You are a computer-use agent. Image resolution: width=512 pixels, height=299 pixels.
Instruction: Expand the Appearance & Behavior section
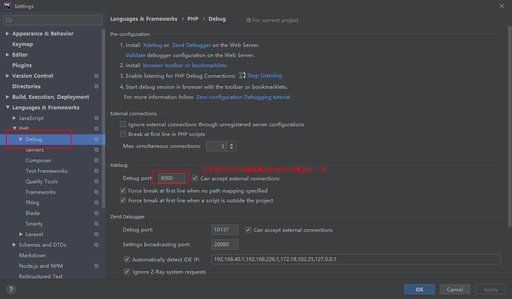click(x=8, y=34)
